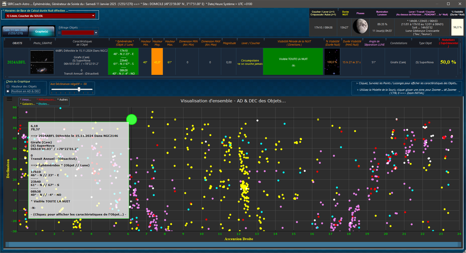Switch to the Sam. 11 Jan. 2025 tab
The width and height of the screenshot is (466, 253).
(x=15, y=31)
